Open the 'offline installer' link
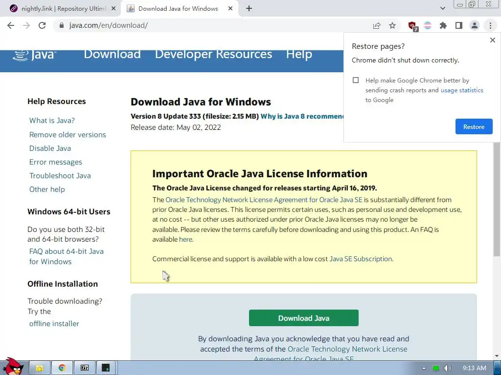The width and height of the screenshot is (501, 375). [54, 324]
